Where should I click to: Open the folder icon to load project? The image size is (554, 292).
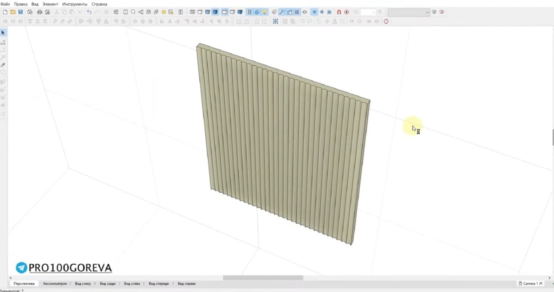[13, 12]
